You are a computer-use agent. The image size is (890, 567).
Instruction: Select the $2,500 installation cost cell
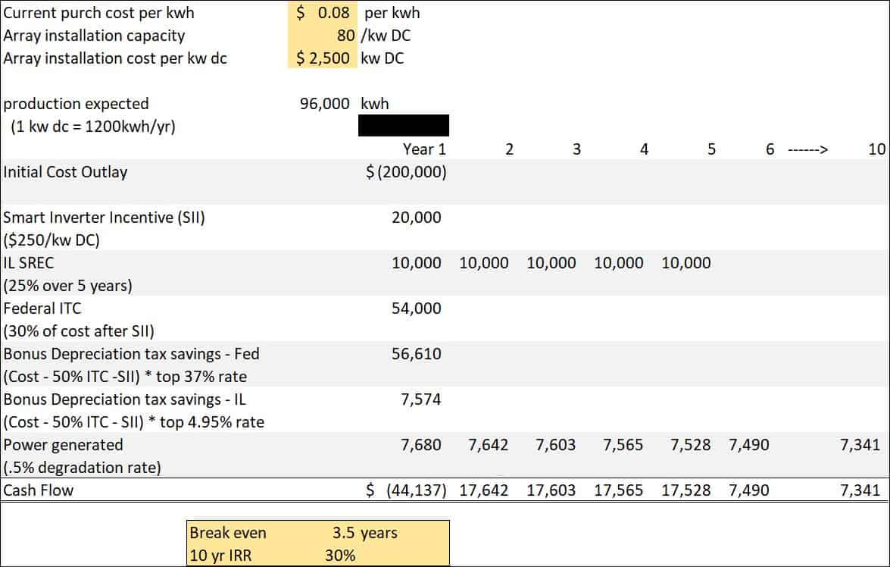click(x=323, y=58)
